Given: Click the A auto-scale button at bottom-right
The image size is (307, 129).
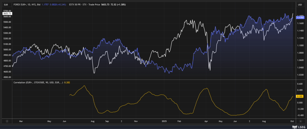Looking at the screenshot, I should 300,121.
